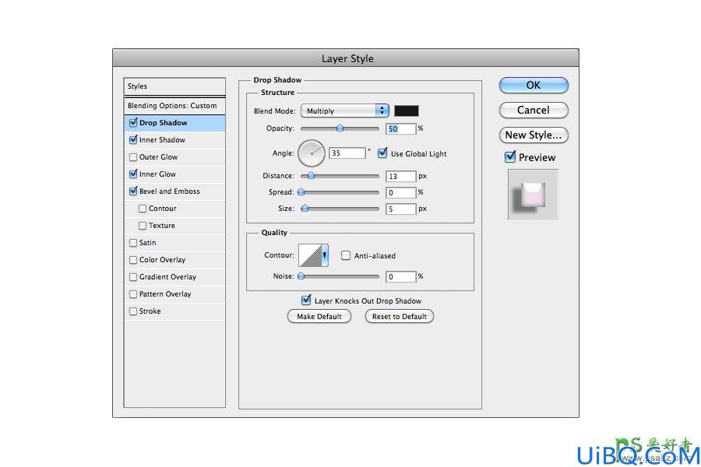Screen dimensions: 701x467
Task: Toggle the Preview checkbox
Action: point(510,157)
